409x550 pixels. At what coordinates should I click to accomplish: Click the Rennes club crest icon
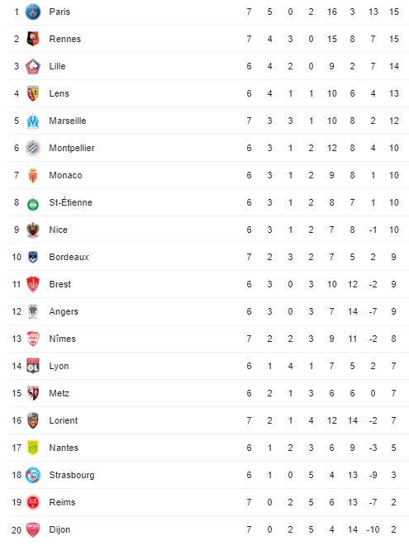coord(33,39)
